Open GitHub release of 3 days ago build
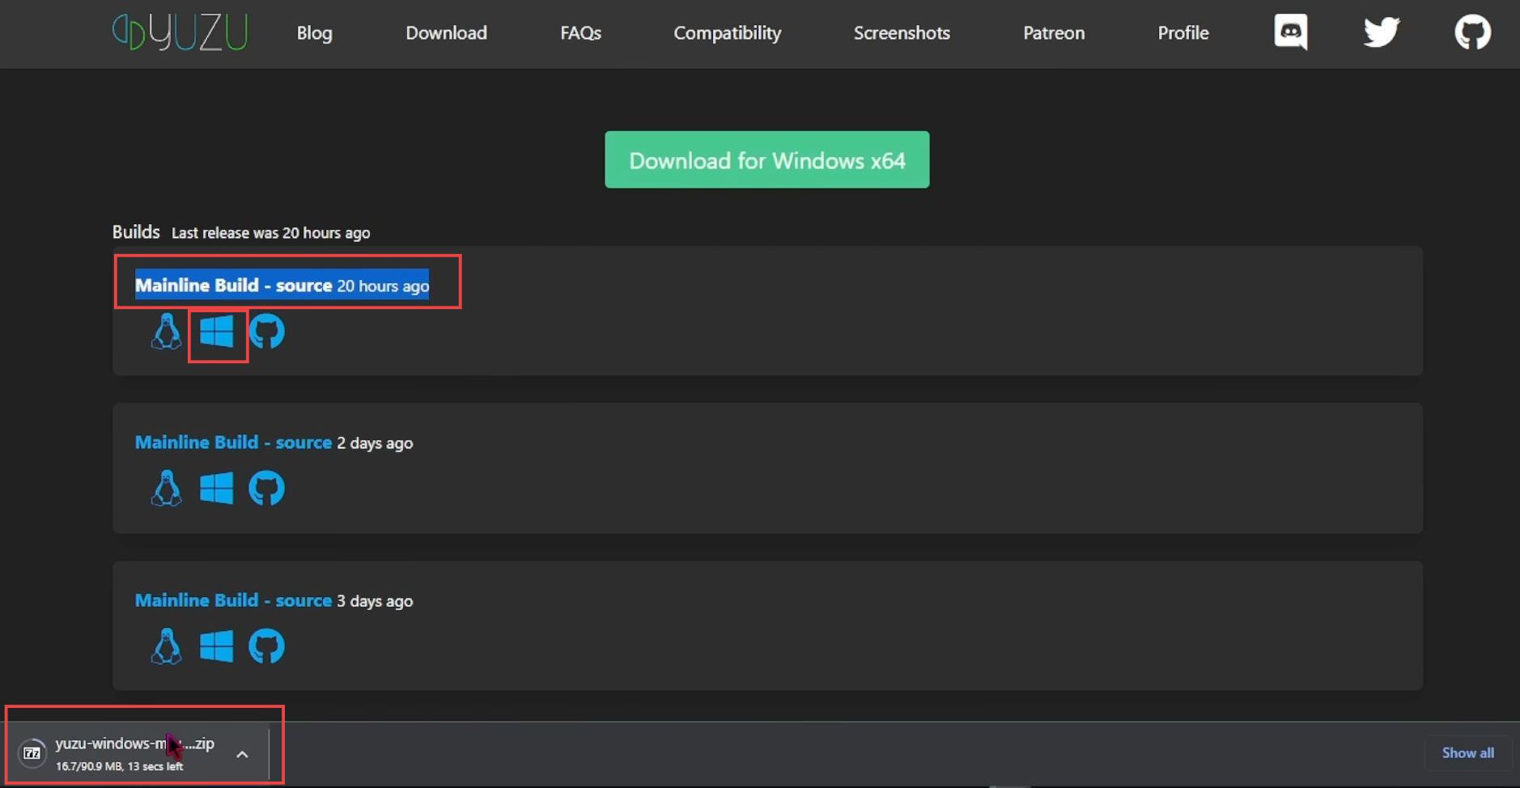Screen dimensions: 1520x788 tap(266, 646)
